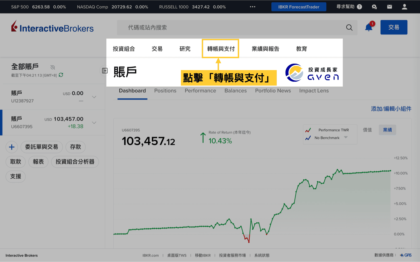Open IBKR.com footer link
Image resolution: width=420 pixels, height=262 pixels.
(151, 255)
